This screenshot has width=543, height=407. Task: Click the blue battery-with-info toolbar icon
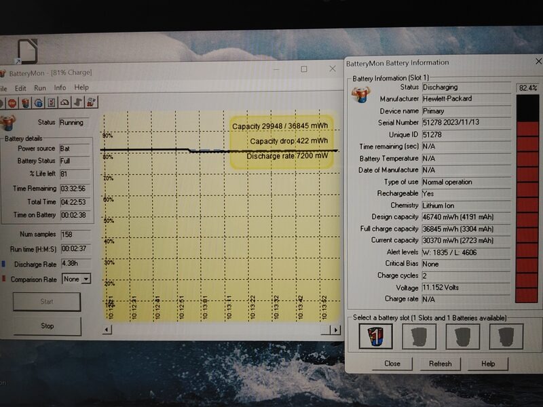pos(39,103)
